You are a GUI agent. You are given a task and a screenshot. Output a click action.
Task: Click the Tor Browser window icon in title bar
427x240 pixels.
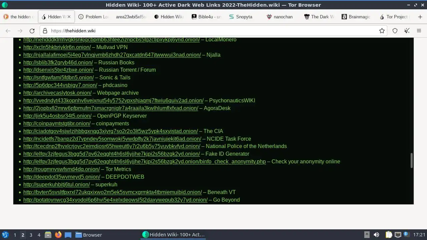[4, 5]
